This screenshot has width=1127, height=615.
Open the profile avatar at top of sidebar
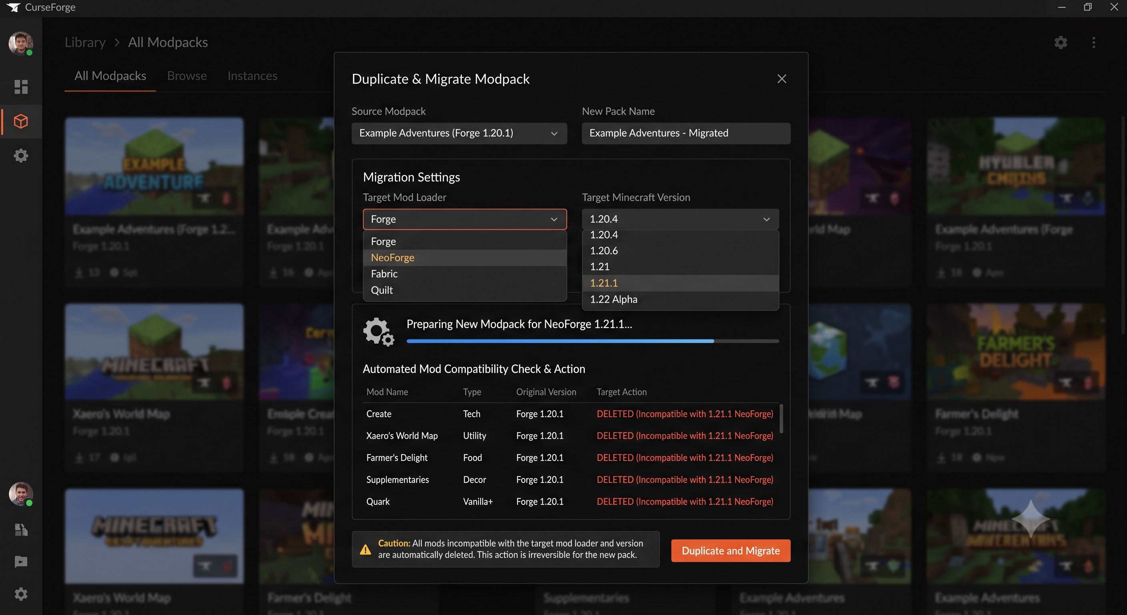pos(20,43)
